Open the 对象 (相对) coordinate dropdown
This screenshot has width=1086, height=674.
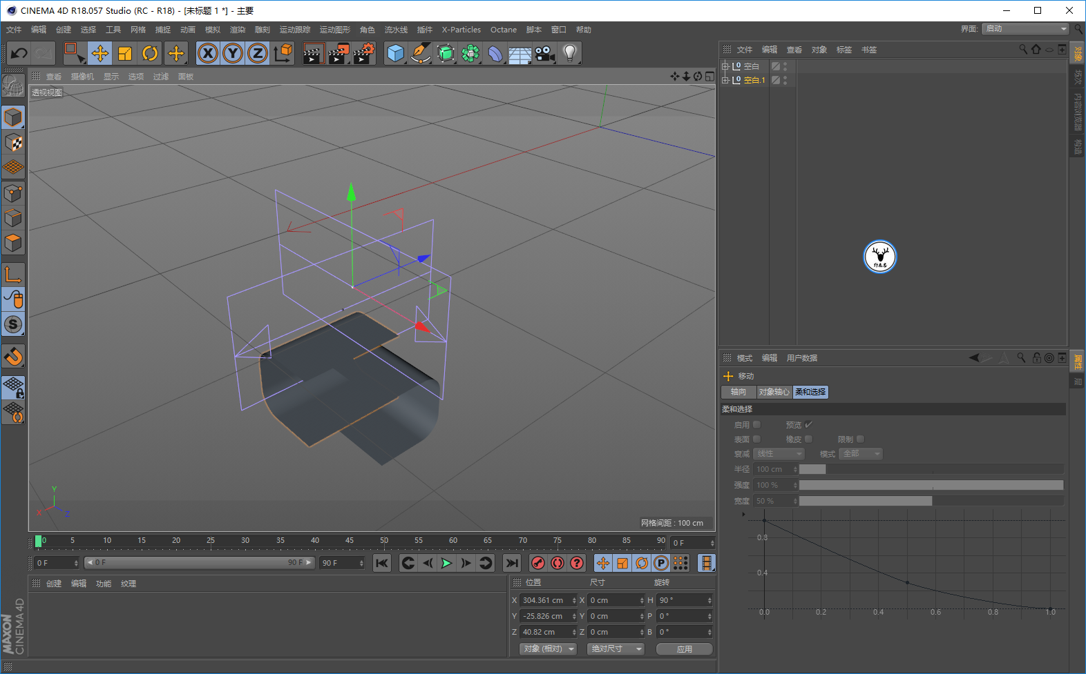(548, 649)
